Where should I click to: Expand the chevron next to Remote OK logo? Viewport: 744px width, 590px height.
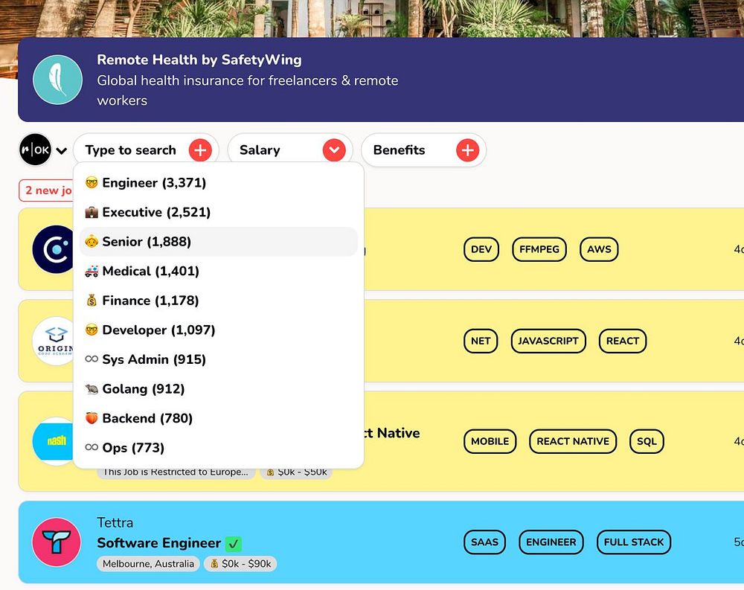tap(61, 151)
